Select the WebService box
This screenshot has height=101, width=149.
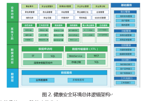pyautogui.click(x=76, y=56)
